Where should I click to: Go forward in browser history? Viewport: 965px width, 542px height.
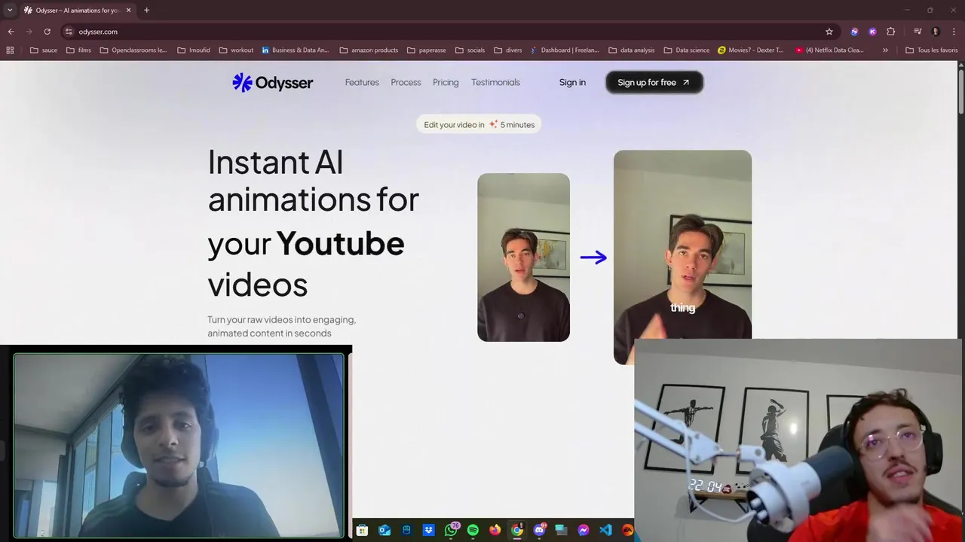pos(29,32)
